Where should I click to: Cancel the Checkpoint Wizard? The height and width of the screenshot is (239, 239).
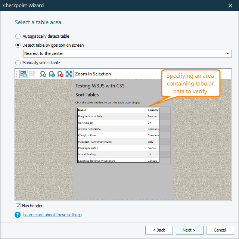point(220,230)
